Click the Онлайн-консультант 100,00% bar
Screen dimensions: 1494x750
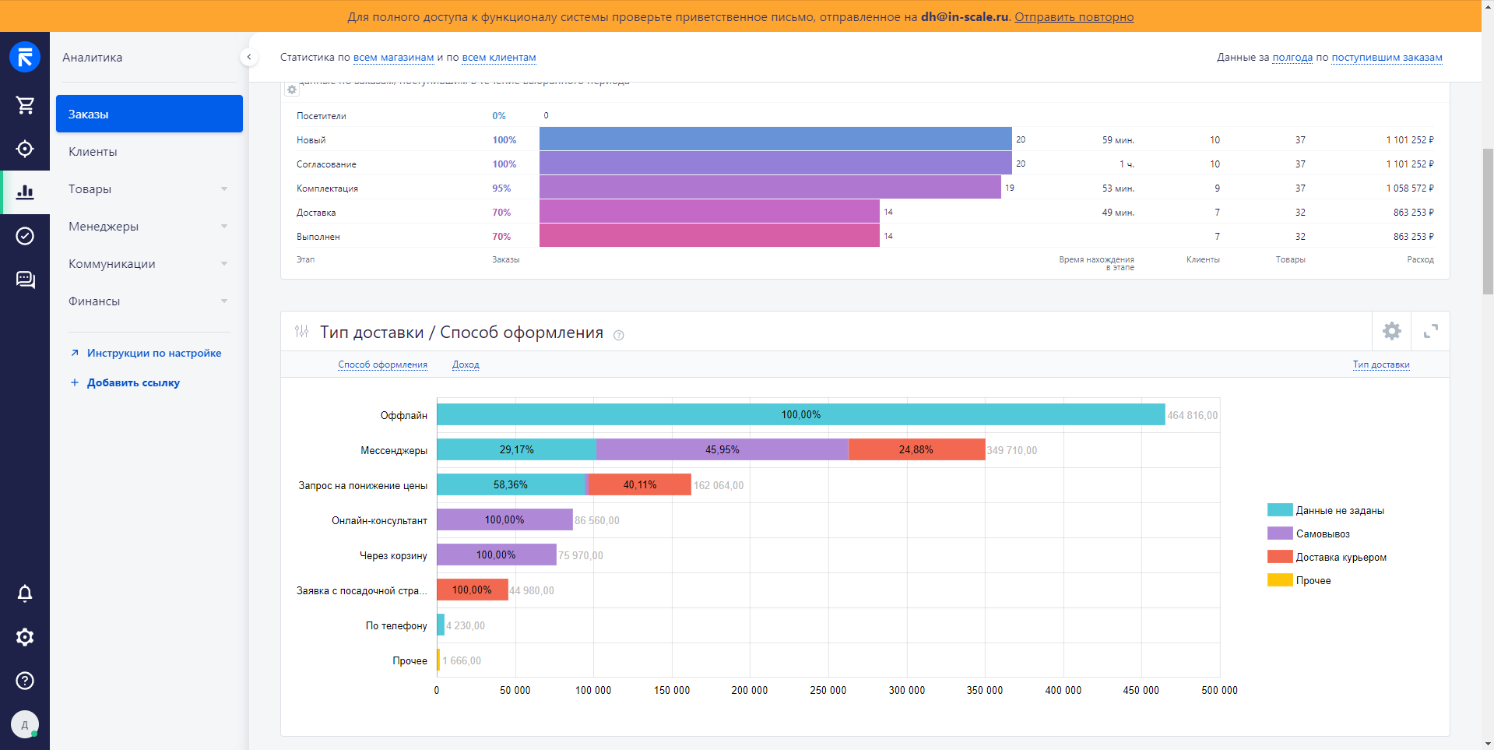(504, 519)
